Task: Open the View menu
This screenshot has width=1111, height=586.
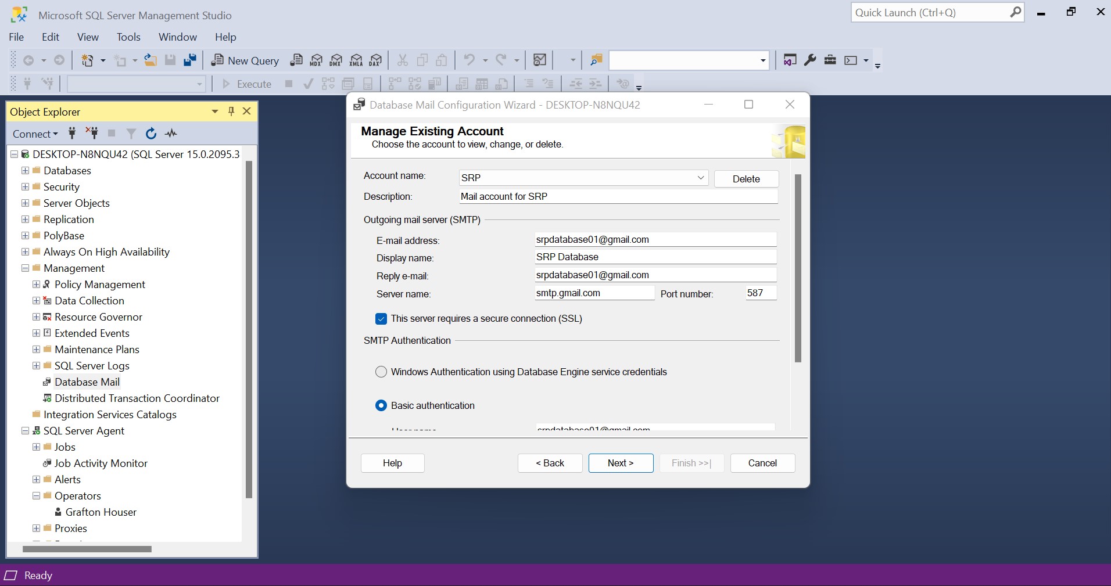Action: [88, 37]
